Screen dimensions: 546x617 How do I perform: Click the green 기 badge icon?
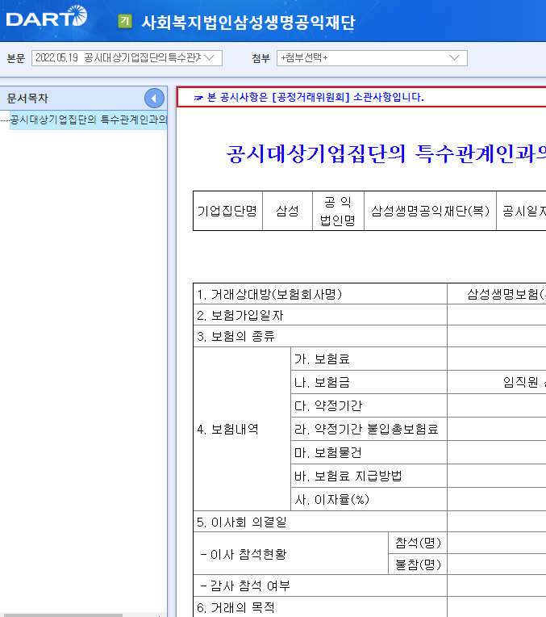[x=125, y=21]
